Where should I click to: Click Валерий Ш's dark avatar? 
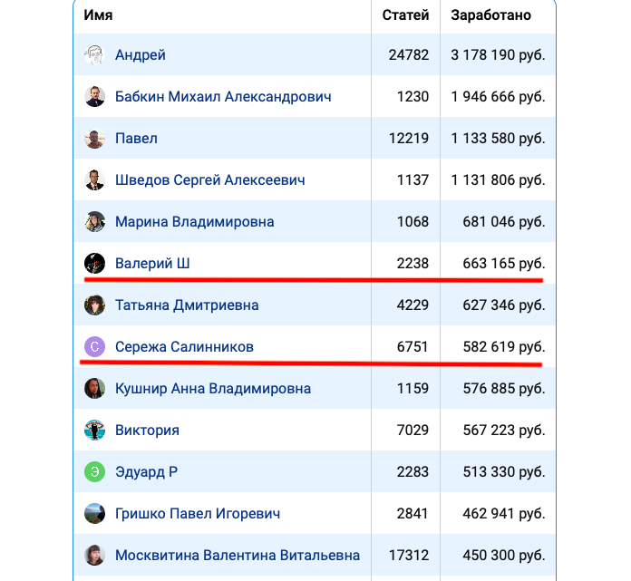click(x=94, y=263)
